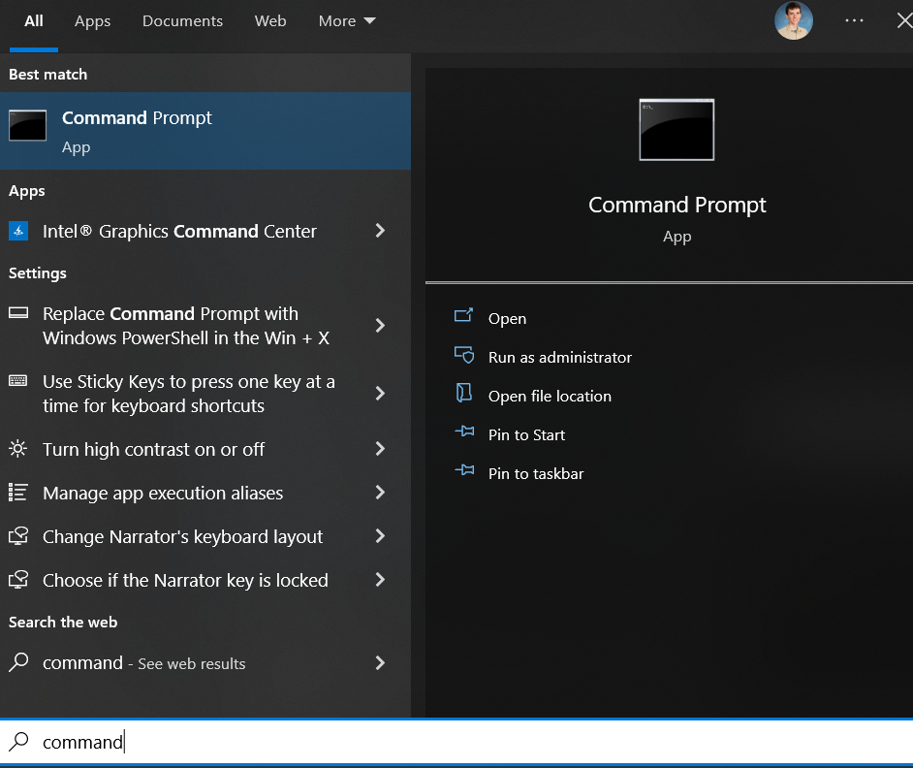Image resolution: width=913 pixels, height=768 pixels.
Task: Click the Change Narrator's keyboard layout icon
Action: 18,536
